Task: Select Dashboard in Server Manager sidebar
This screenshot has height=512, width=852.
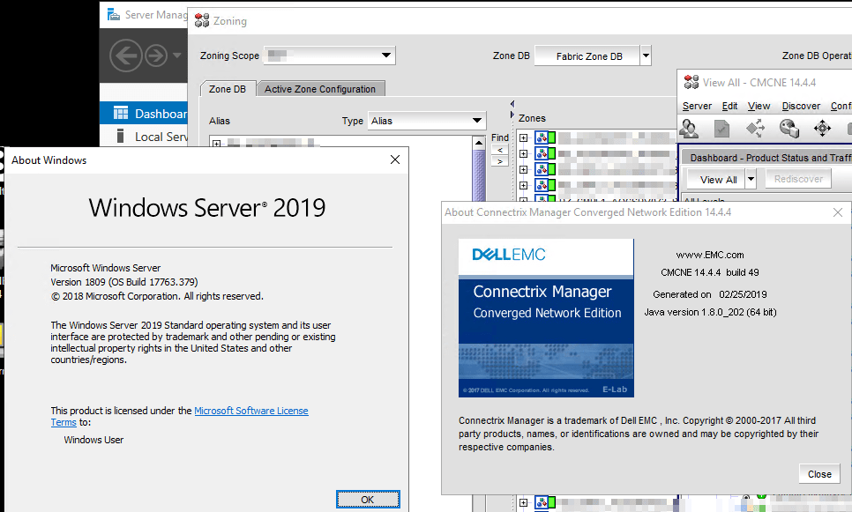Action: (x=144, y=114)
